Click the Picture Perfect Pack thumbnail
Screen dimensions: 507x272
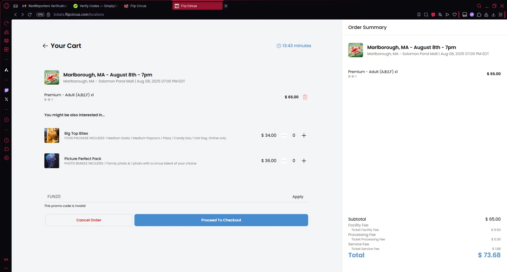(x=52, y=161)
